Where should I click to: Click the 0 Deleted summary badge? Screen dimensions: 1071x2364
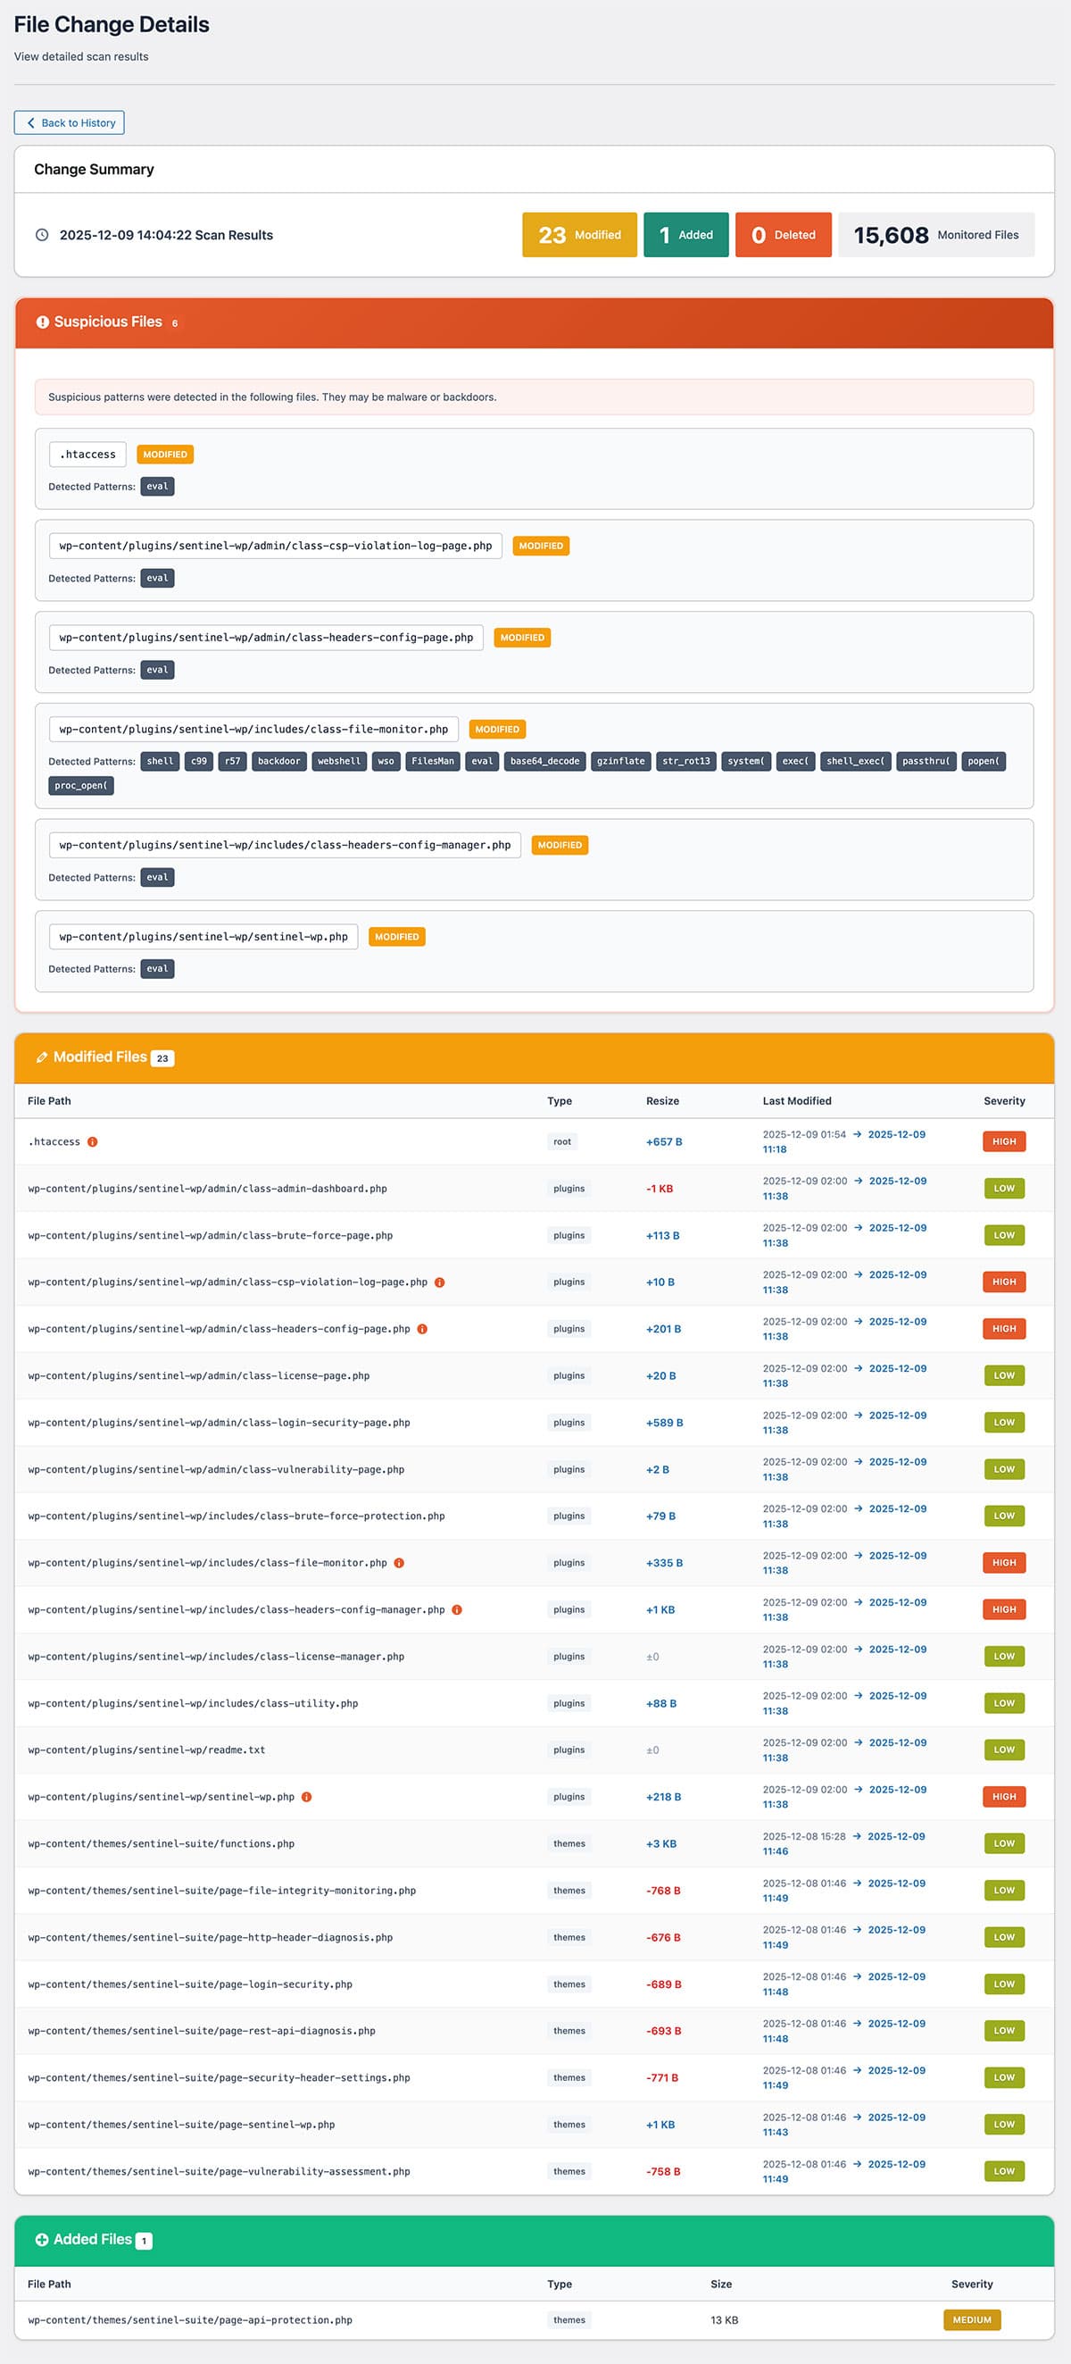coord(783,235)
